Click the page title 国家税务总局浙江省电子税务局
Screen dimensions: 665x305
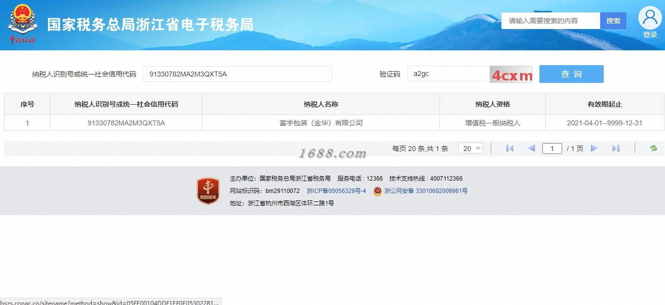[150, 24]
